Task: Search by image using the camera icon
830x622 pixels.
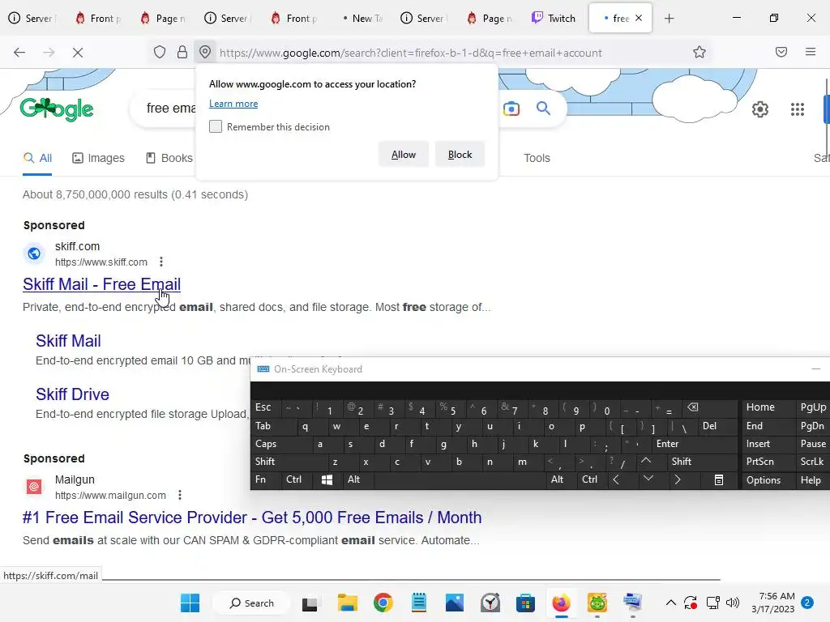Action: pyautogui.click(x=511, y=109)
